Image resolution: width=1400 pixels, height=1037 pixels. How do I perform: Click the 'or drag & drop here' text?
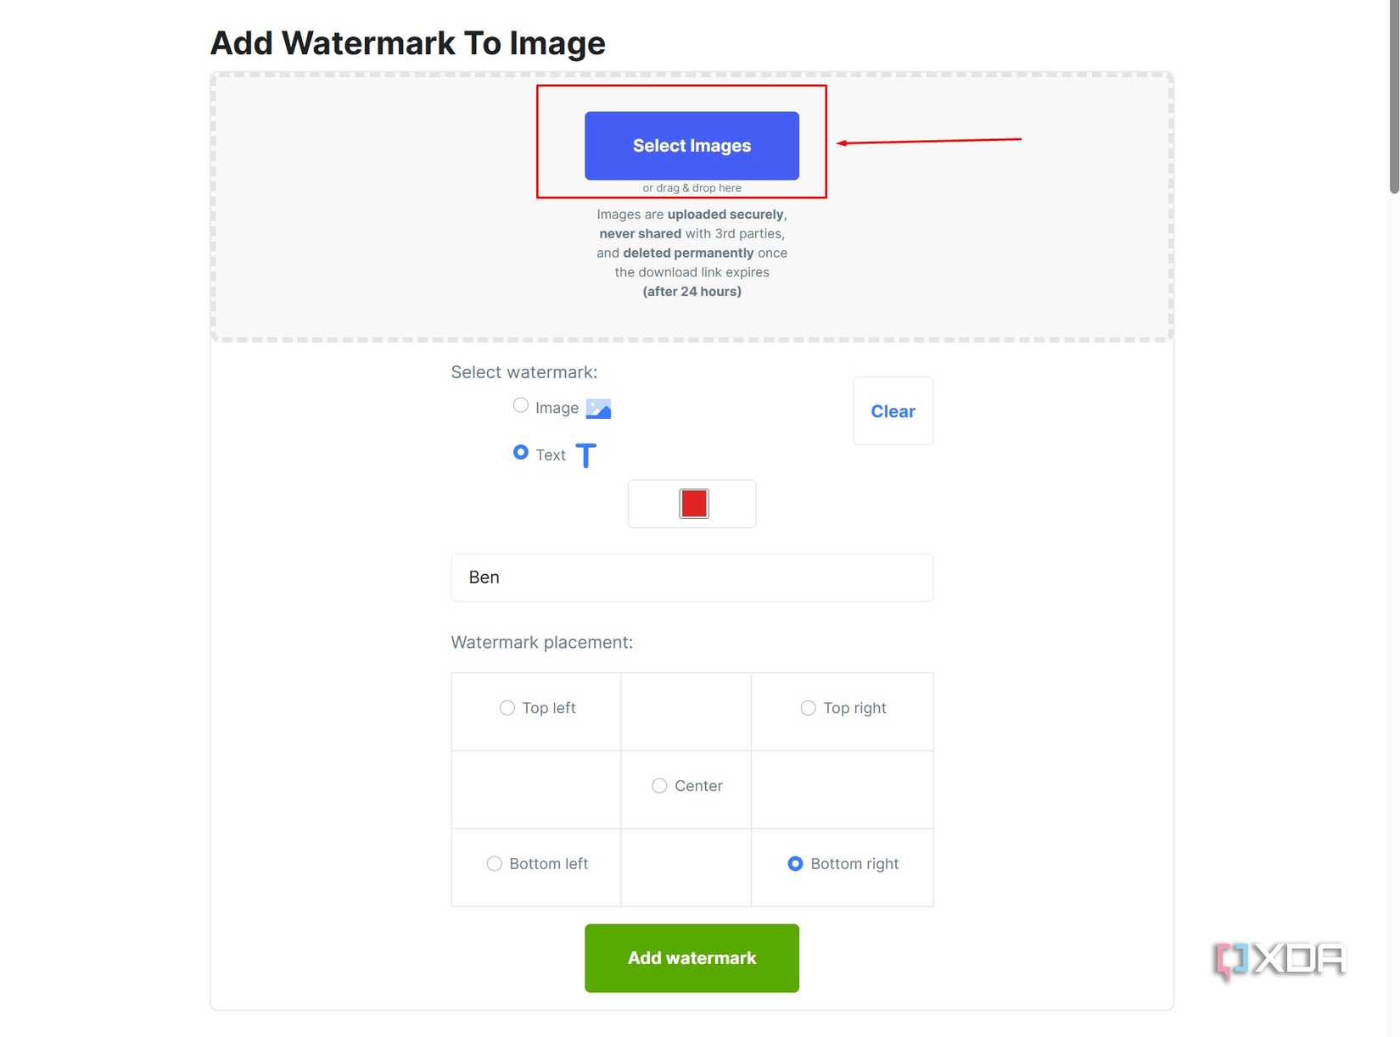(x=692, y=187)
